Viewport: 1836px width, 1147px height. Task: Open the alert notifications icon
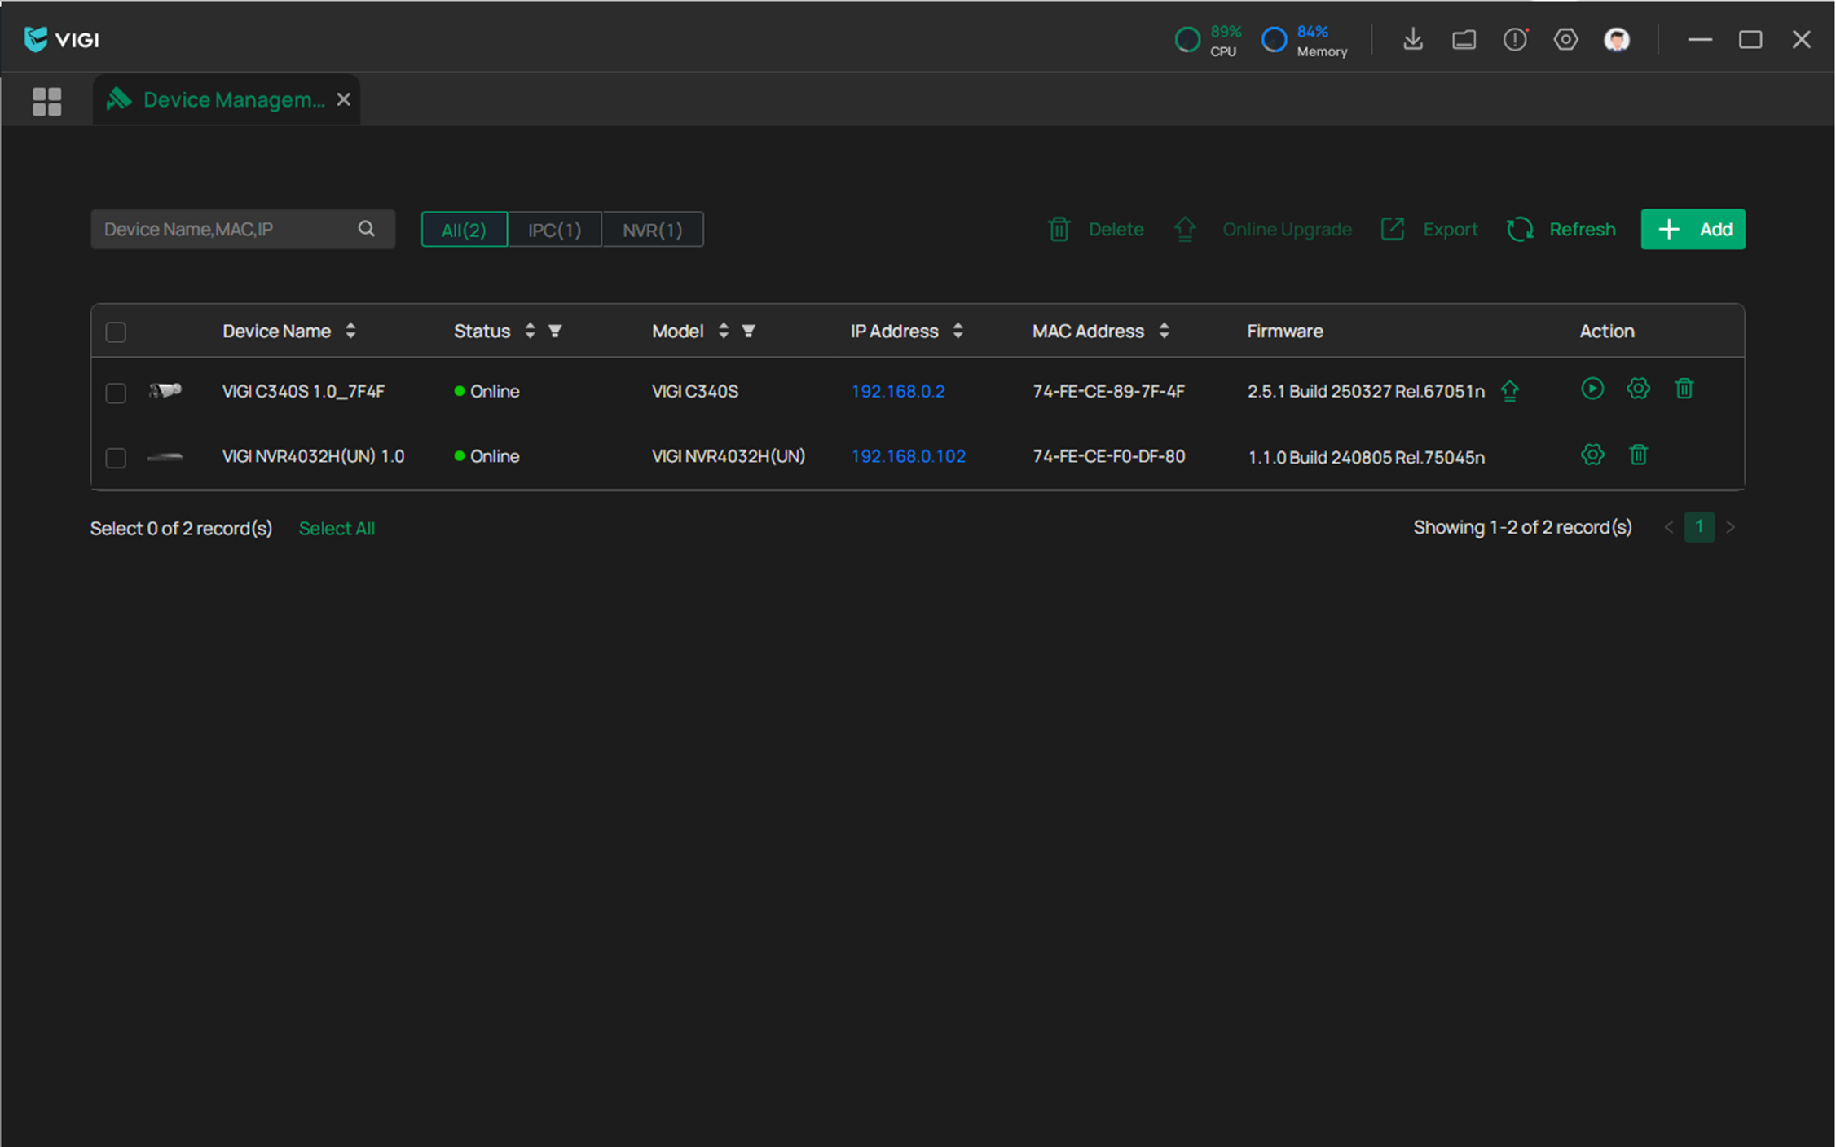point(1515,39)
